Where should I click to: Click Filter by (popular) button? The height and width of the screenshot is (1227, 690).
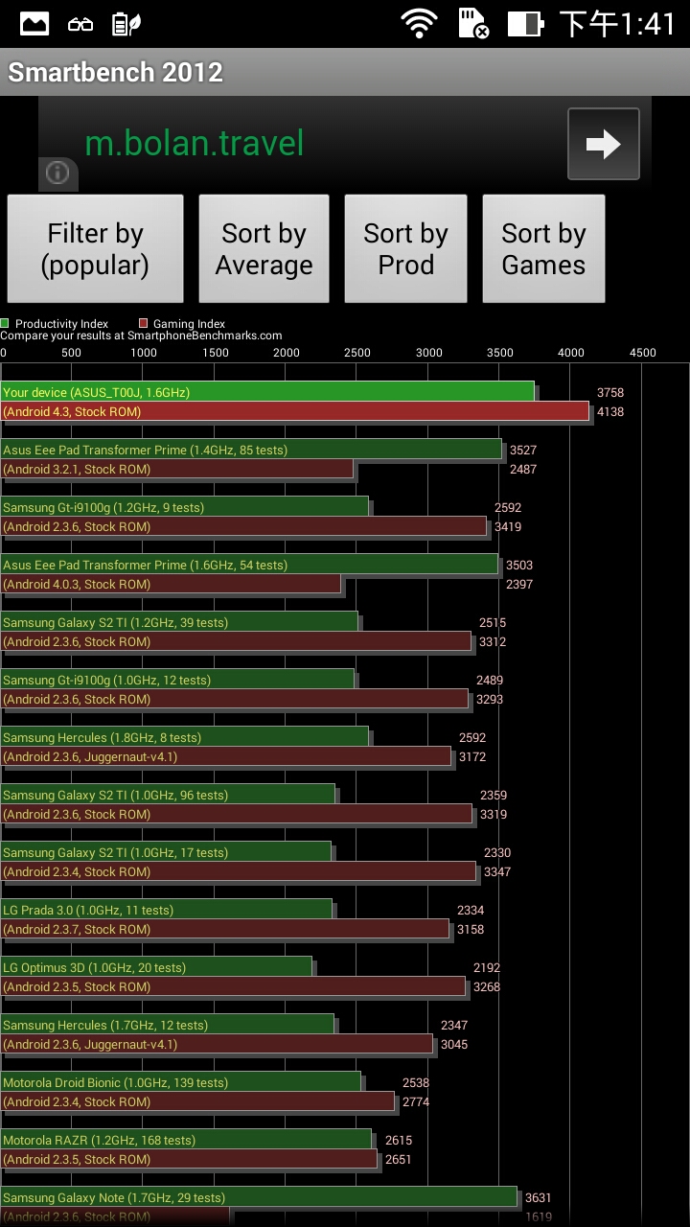pos(95,249)
